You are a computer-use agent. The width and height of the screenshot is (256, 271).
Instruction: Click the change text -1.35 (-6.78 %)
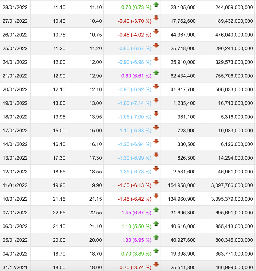coord(134,172)
